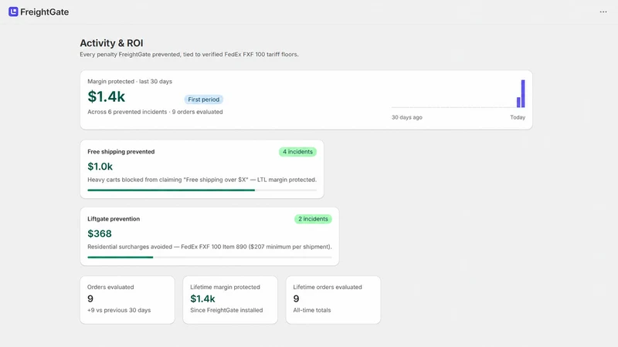This screenshot has width=618, height=347.
Task: Click the $368 liftgate value
Action: tap(100, 234)
